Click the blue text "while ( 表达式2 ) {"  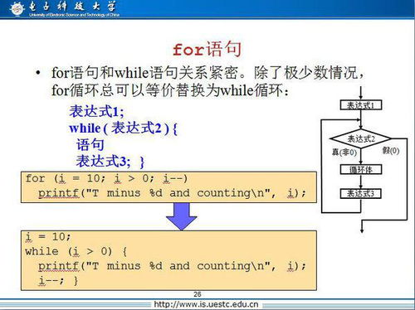click(x=123, y=128)
